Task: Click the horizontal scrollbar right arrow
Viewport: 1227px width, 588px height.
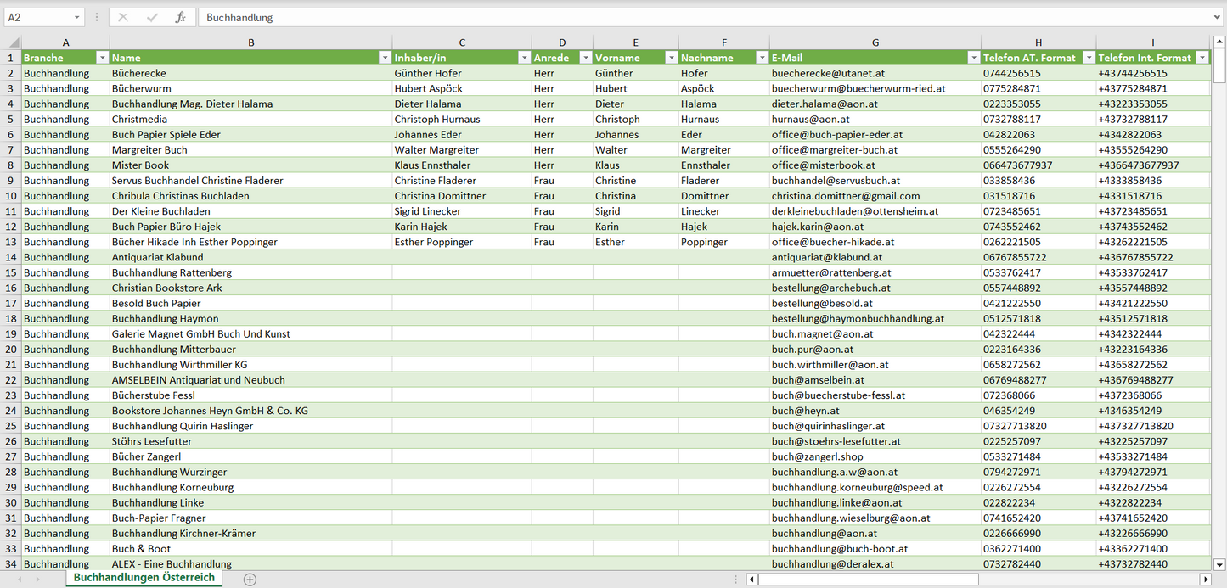Action: 1204,579
